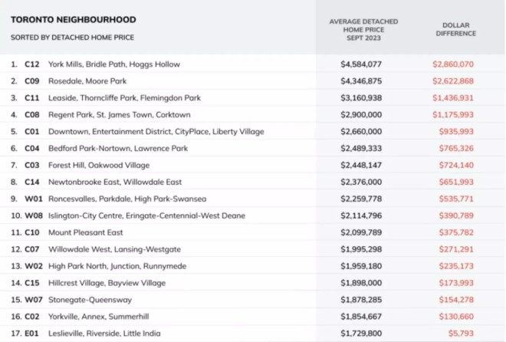The width and height of the screenshot is (506, 342).
Task: Select 'Newtonbrooke East, Willowdale East'
Action: [x=115, y=182]
